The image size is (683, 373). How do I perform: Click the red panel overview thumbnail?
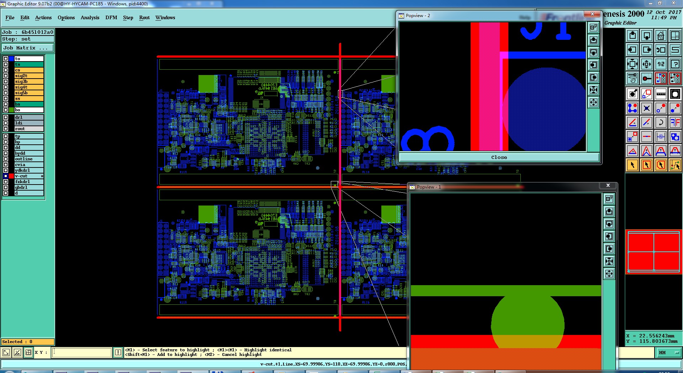[x=653, y=252]
